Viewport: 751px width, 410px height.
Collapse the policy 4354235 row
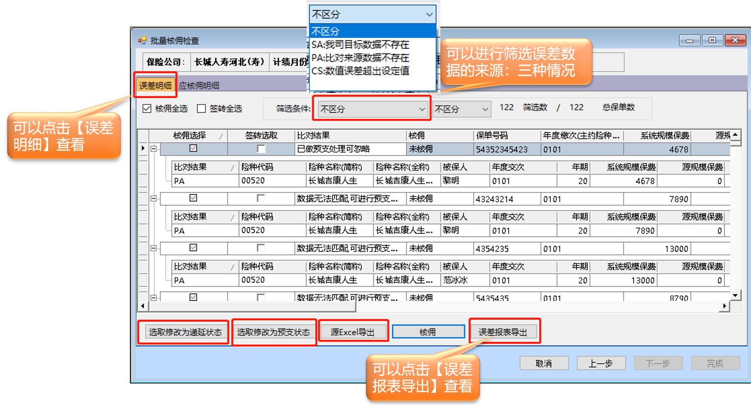point(154,248)
